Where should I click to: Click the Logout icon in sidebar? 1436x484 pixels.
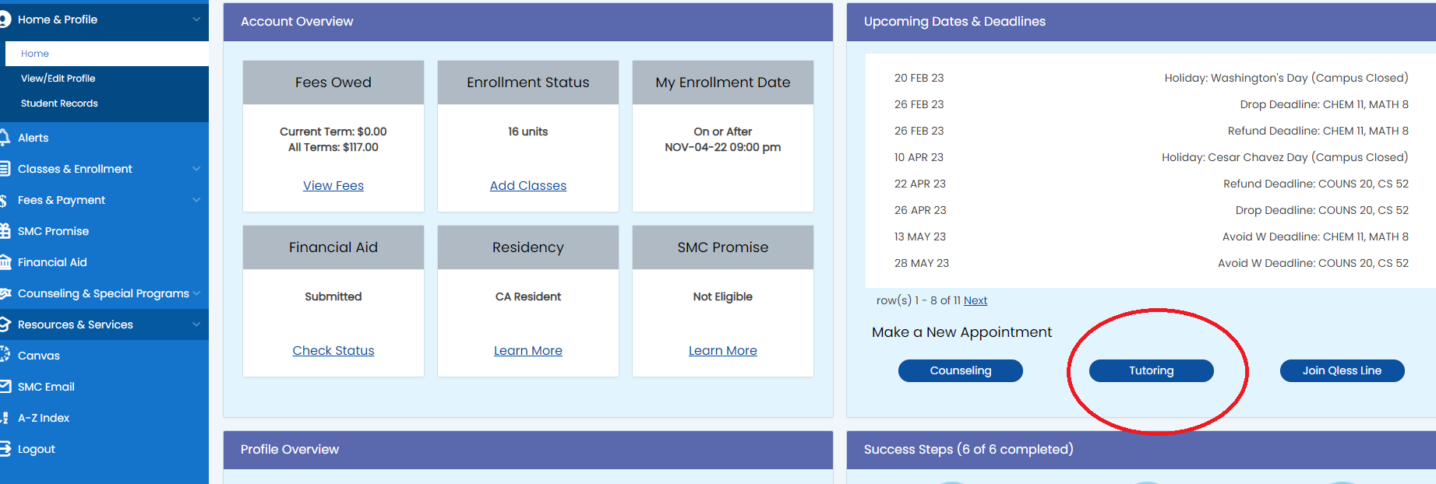tap(5, 449)
